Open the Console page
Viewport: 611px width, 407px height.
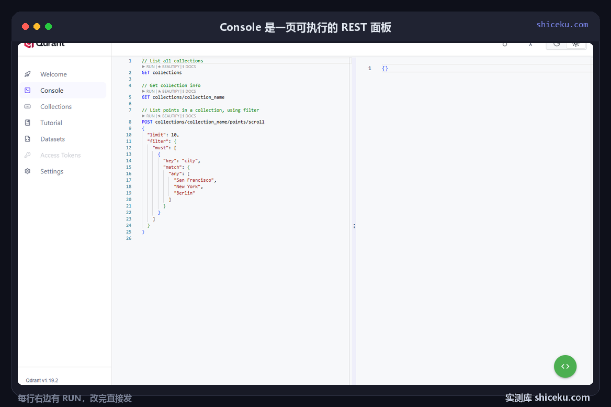pos(63,91)
